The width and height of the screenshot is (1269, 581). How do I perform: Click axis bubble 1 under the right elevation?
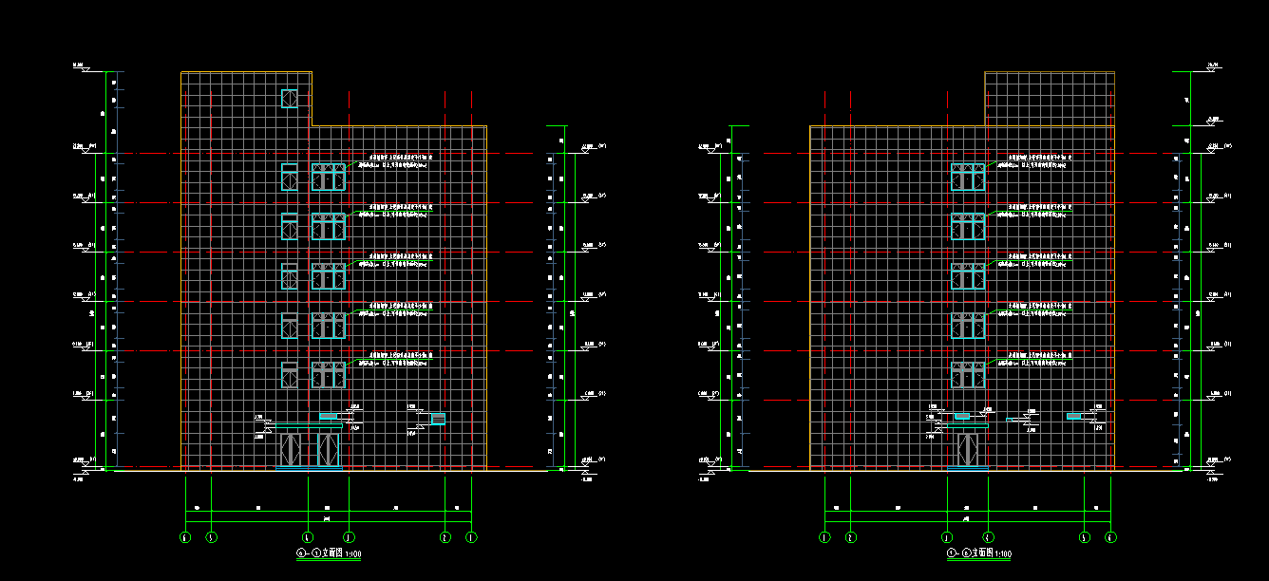824,537
